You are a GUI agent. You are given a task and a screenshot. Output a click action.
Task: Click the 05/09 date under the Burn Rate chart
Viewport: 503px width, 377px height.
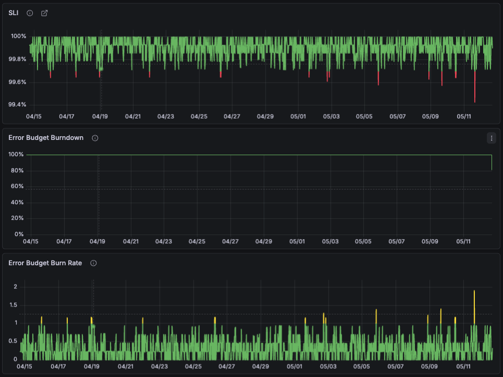point(429,367)
